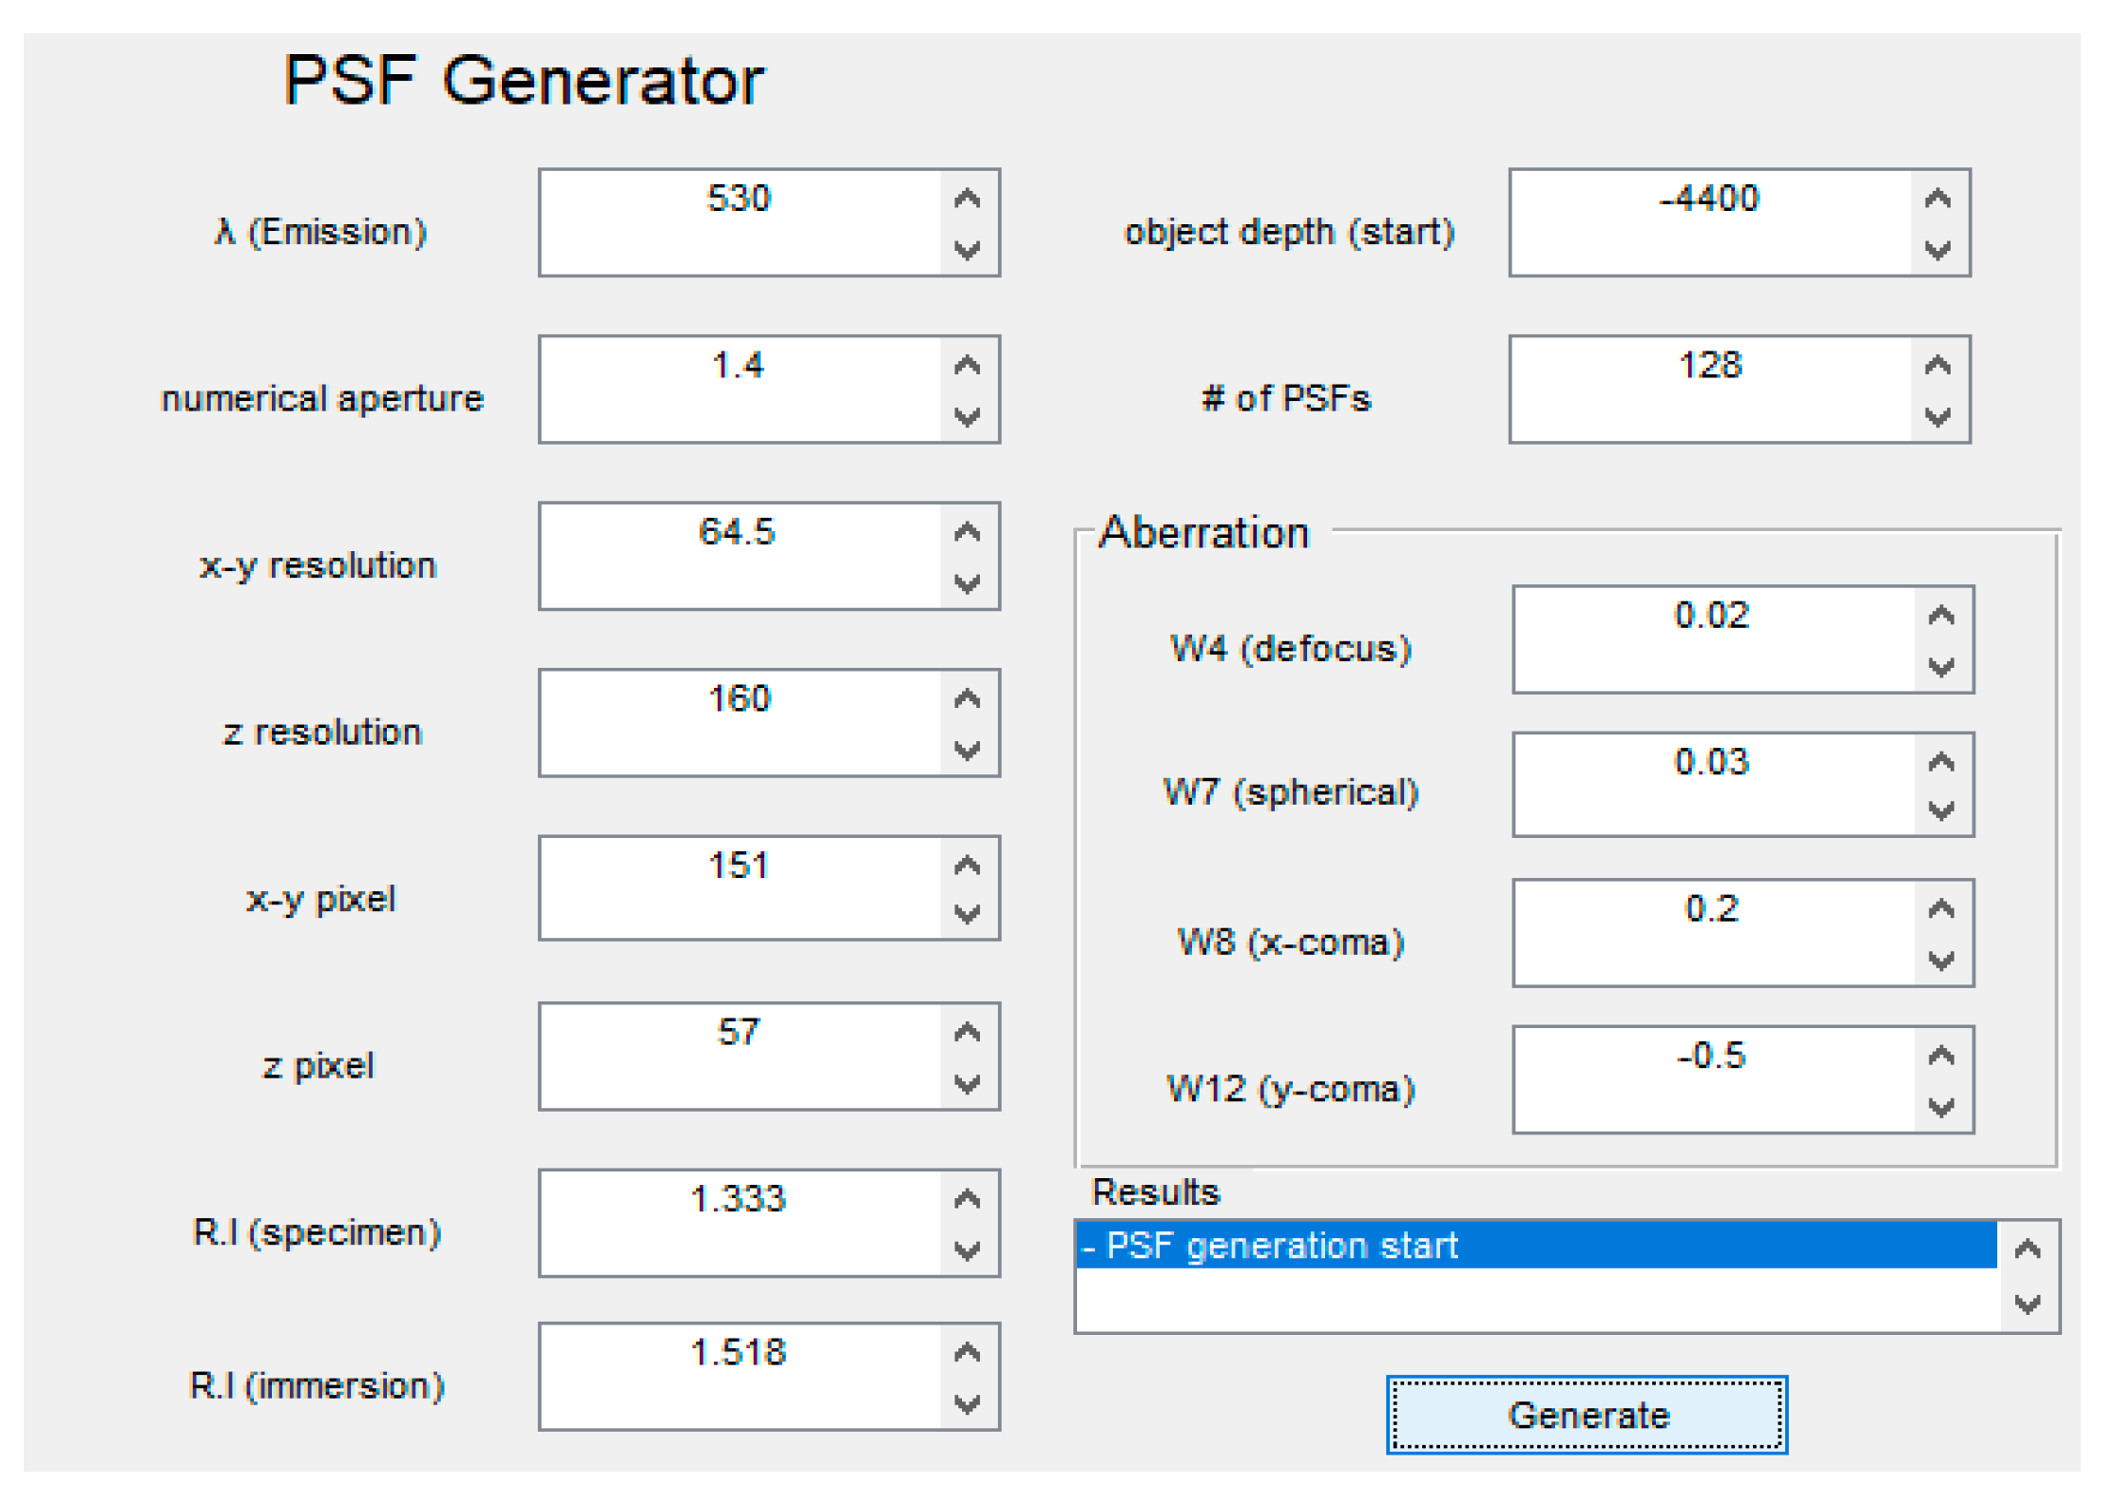Lower R.I (immersion) with the down arrow
Image resolution: width=2116 pixels, height=1505 pixels.
click(x=967, y=1404)
